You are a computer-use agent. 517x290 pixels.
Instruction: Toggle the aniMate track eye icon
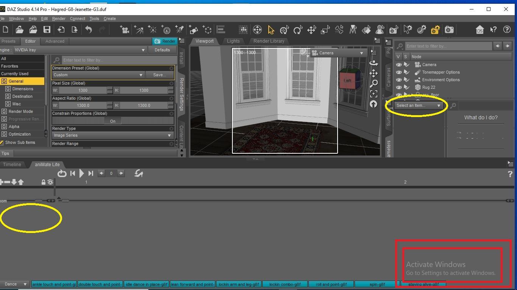pos(50,182)
